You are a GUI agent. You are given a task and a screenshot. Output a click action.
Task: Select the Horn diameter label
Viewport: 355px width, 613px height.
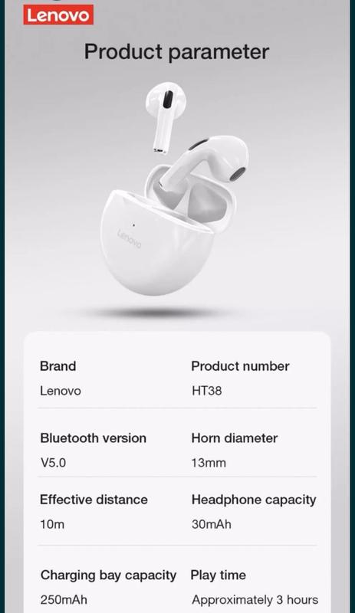pos(235,438)
